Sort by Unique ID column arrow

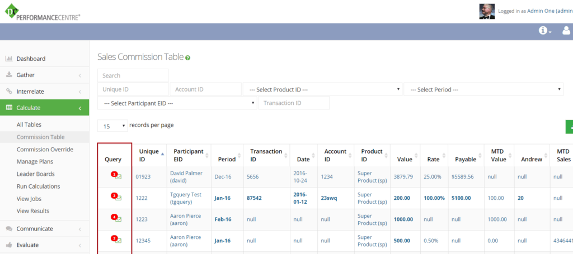[162, 154]
